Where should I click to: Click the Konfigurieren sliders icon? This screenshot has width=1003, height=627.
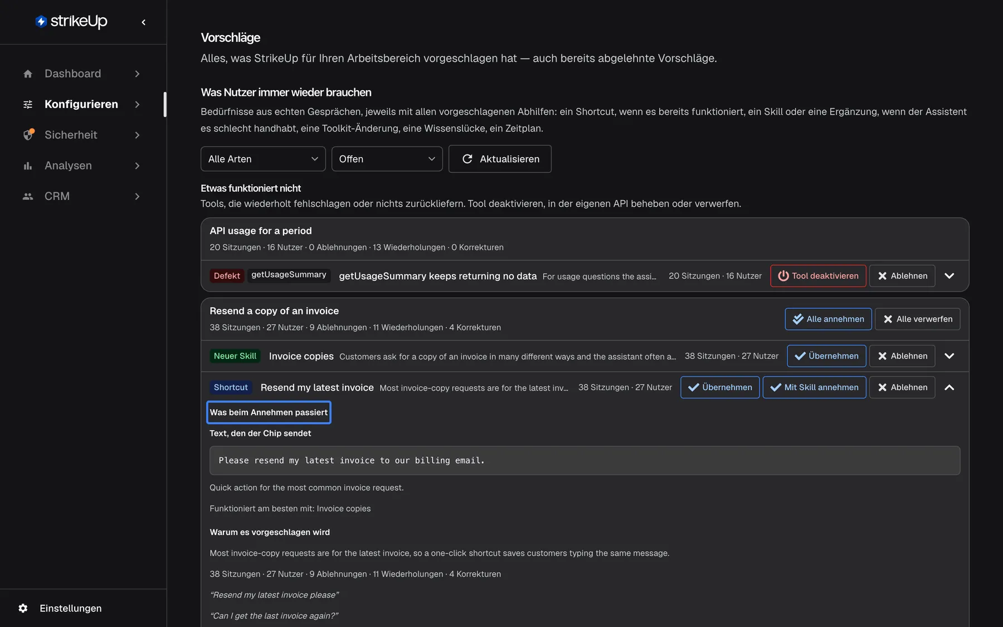(x=28, y=104)
